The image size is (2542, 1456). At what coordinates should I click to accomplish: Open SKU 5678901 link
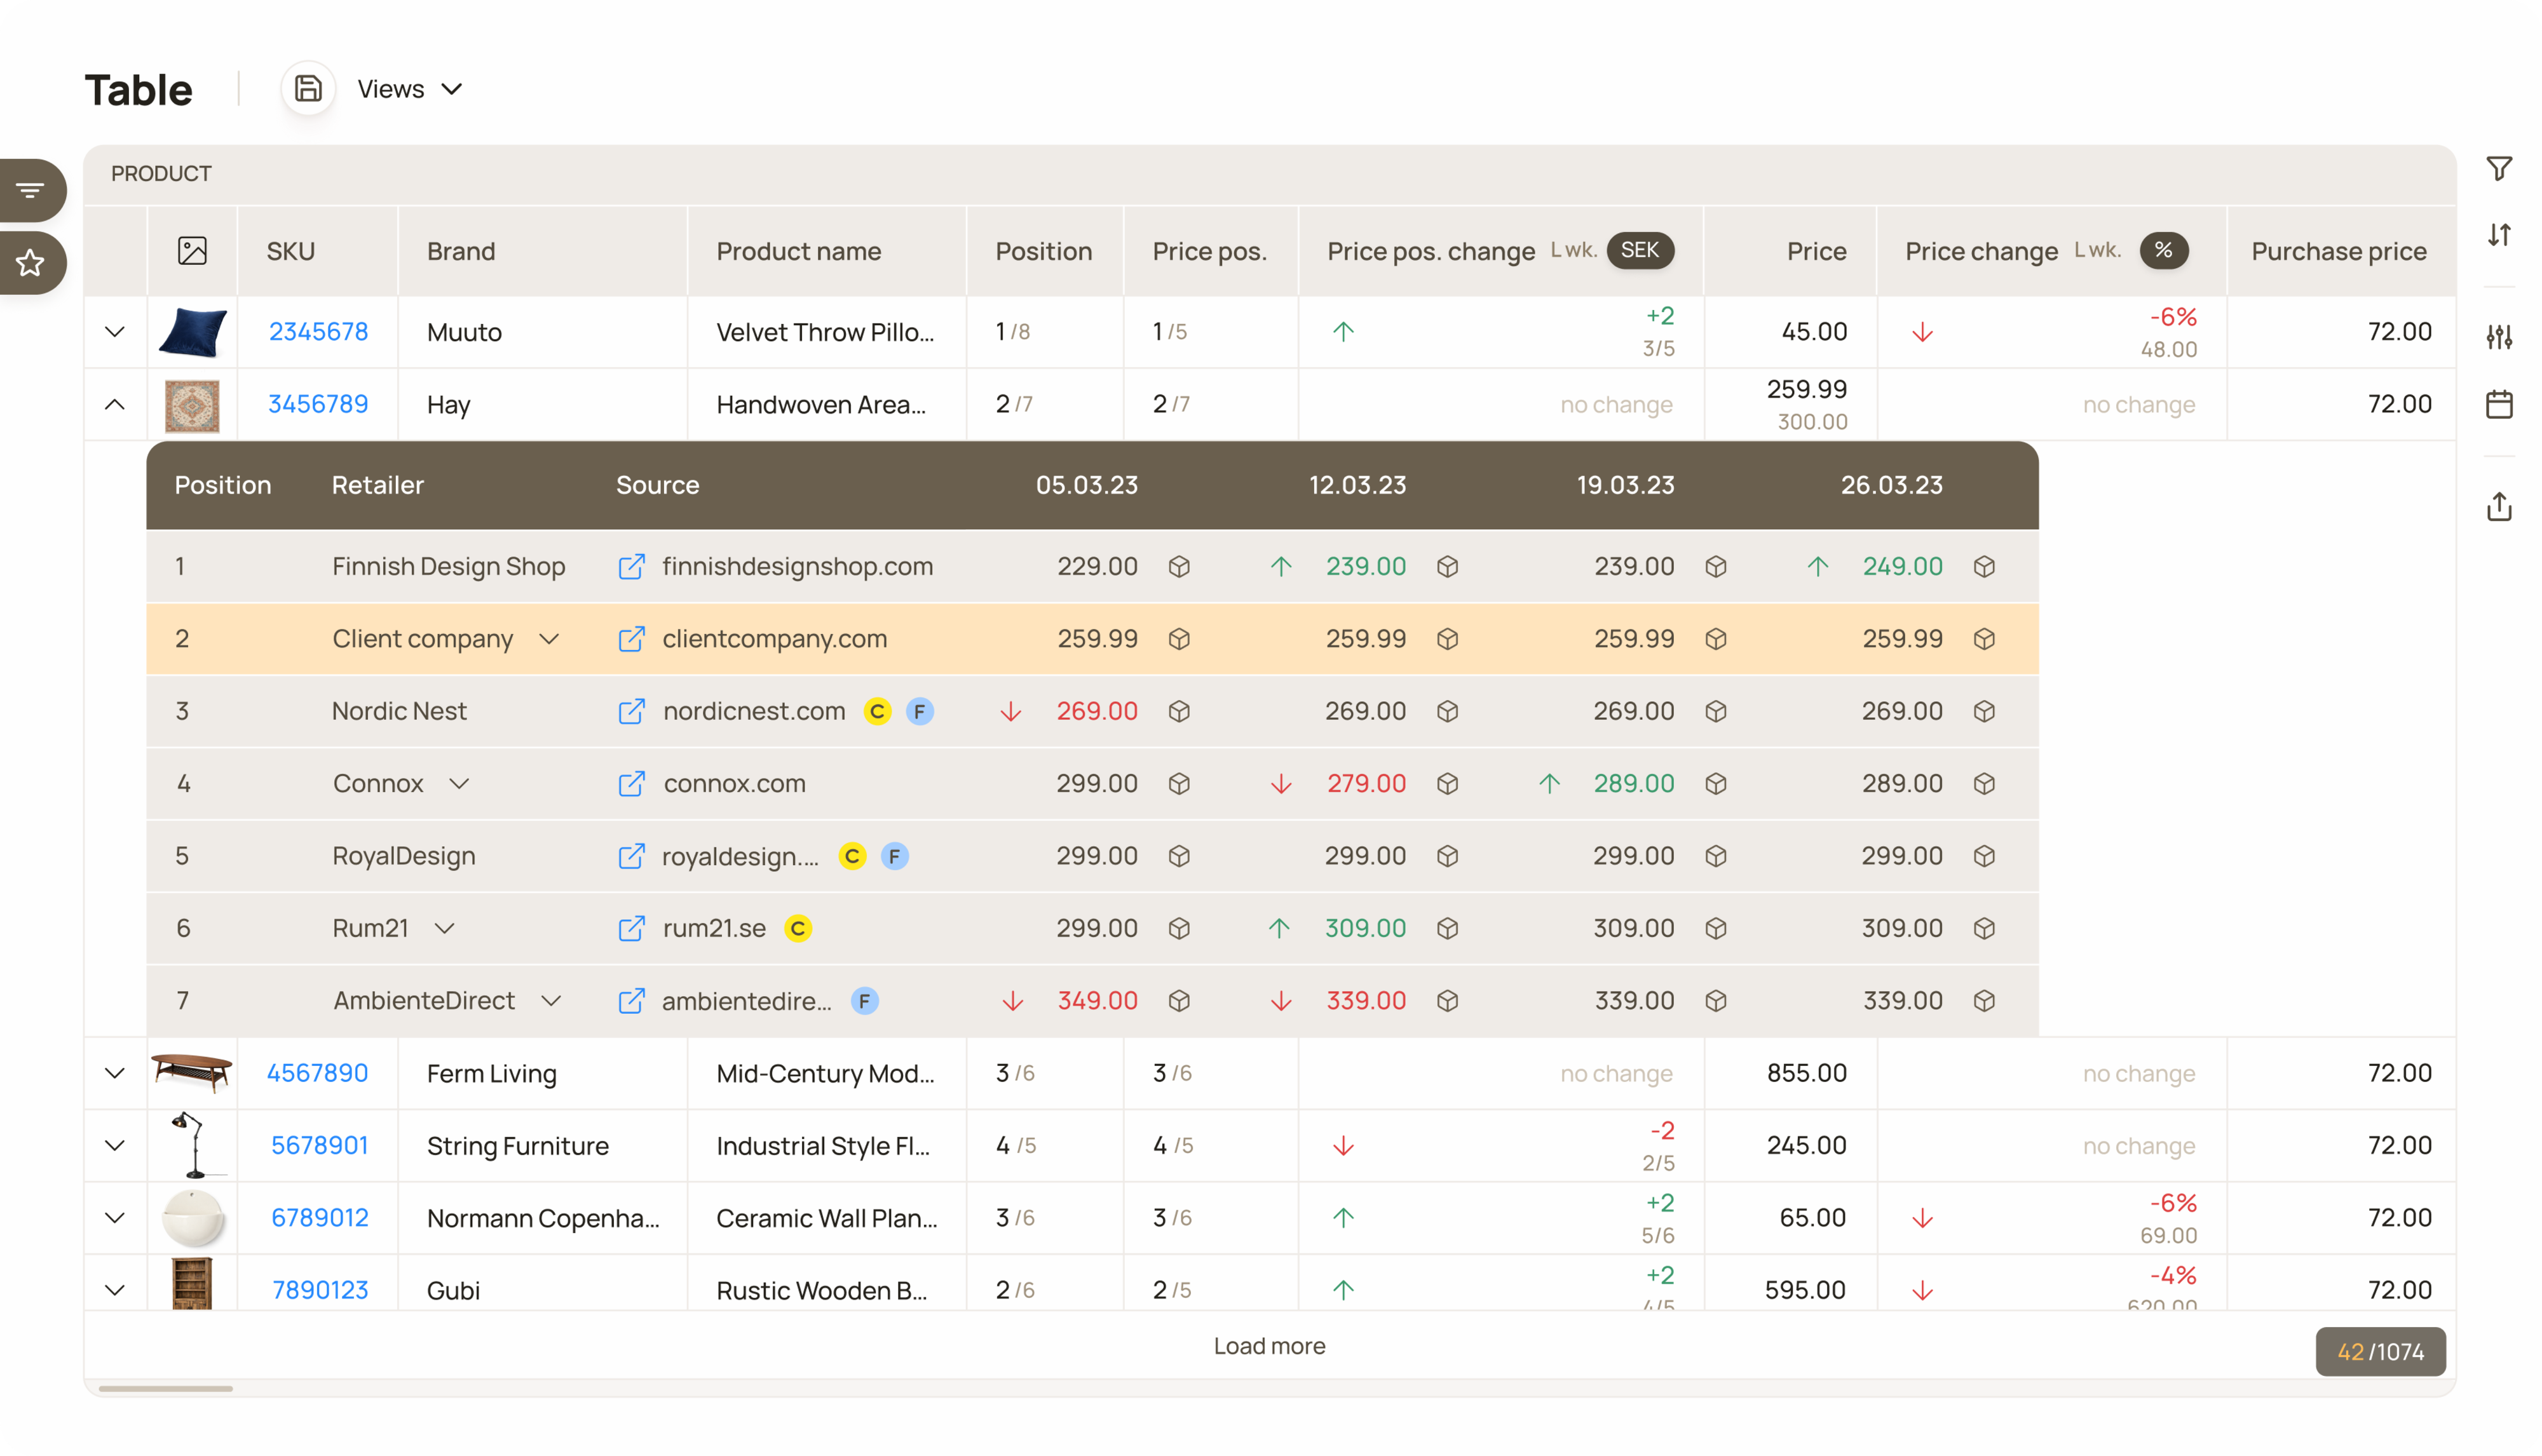coord(319,1145)
